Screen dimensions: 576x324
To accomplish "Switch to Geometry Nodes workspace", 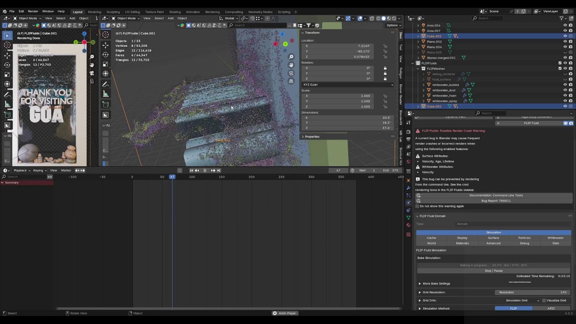I will [260, 12].
